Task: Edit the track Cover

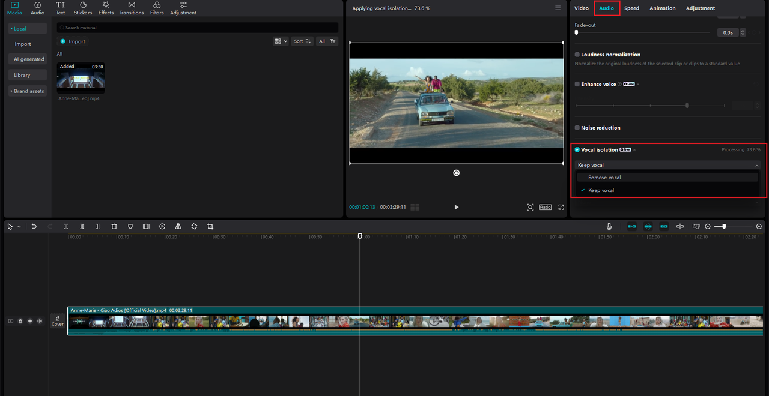Action: [x=58, y=321]
